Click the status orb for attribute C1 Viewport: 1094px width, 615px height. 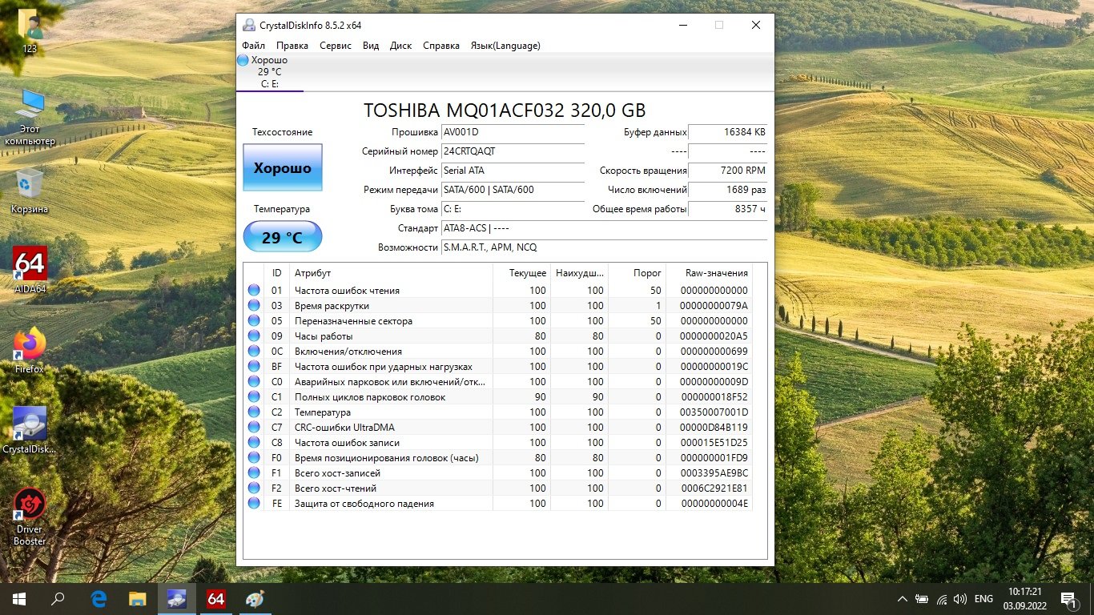254,397
